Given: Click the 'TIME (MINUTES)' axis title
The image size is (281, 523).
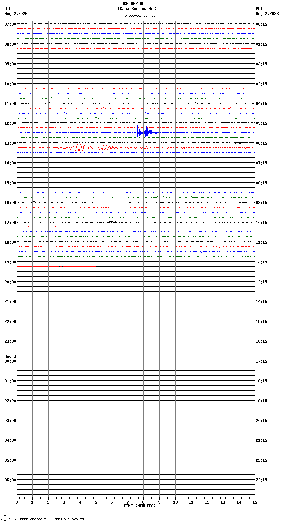Looking at the screenshot, I should point(140,506).
